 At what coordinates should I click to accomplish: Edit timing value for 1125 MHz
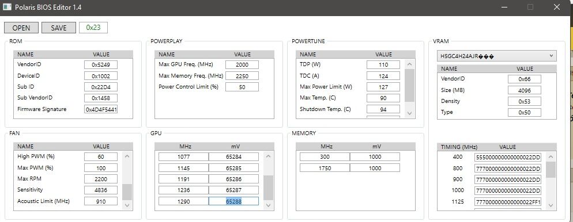508,202
